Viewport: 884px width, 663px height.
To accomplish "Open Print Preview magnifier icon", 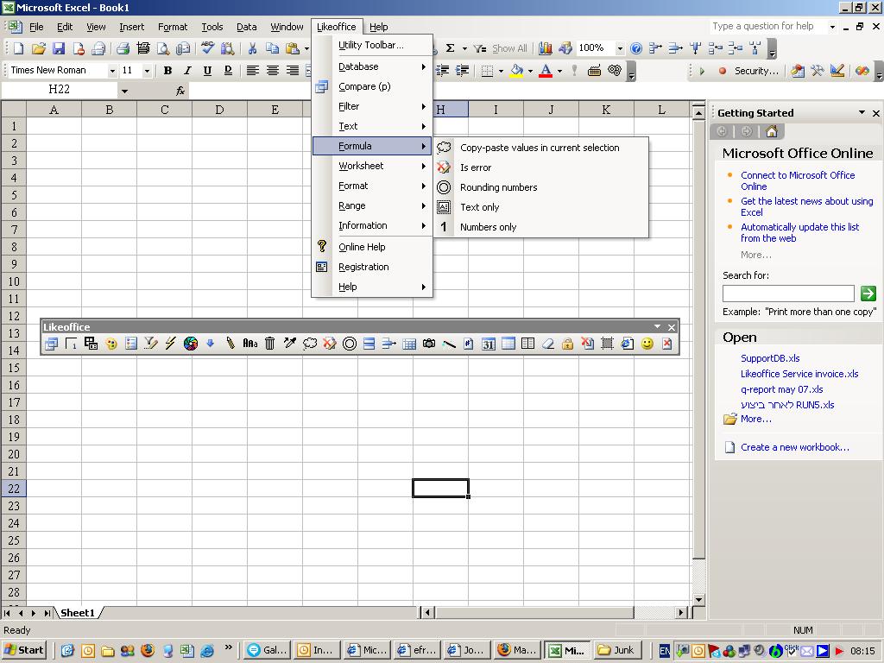I will pyautogui.click(x=163, y=48).
